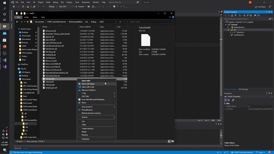Click the Windows Start button

click(x=5, y=3)
